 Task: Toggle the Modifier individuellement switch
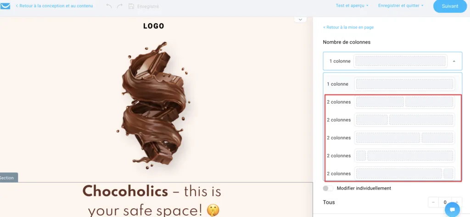(x=328, y=188)
